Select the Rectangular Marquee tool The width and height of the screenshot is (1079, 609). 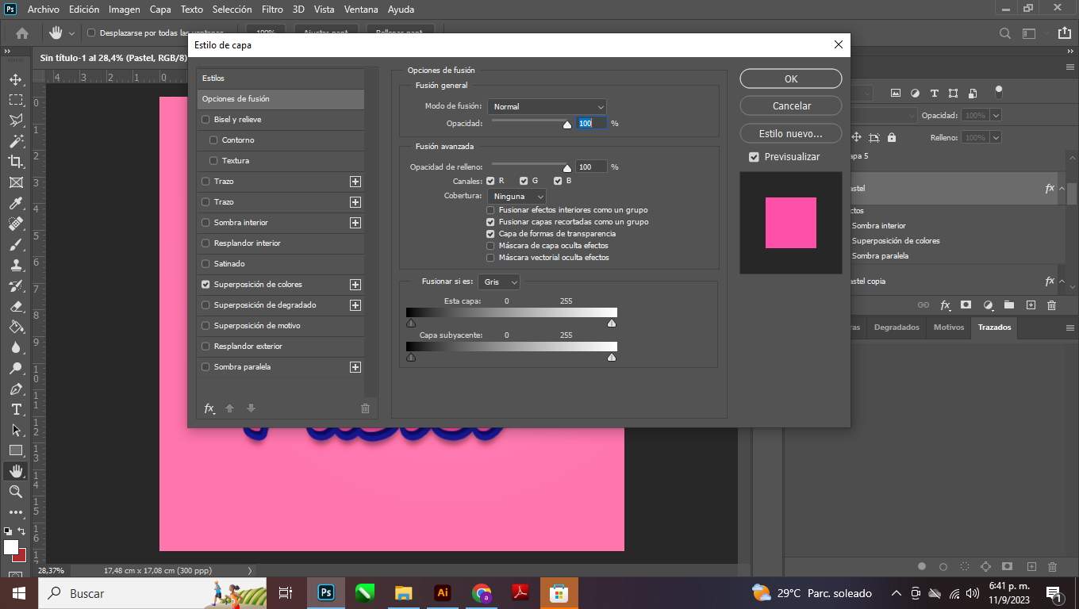point(16,100)
